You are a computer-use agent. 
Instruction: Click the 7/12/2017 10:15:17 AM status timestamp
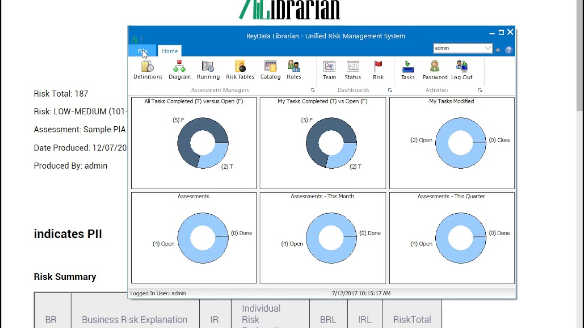[x=361, y=293]
